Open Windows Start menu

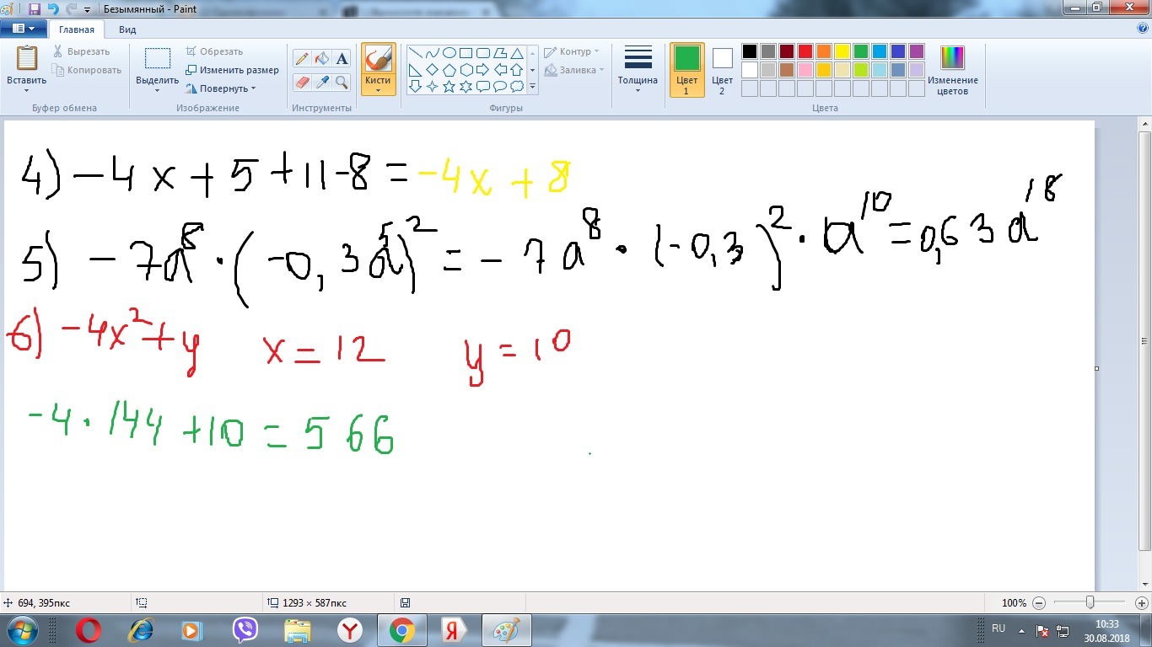coord(23,630)
